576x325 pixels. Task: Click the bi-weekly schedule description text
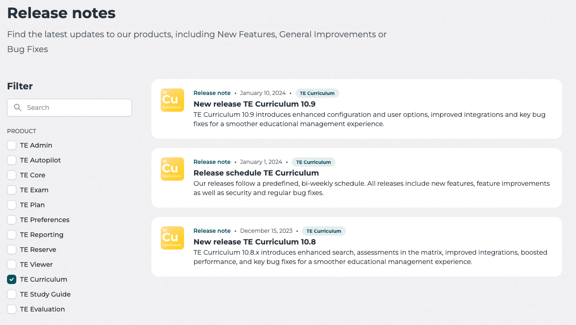point(371,188)
